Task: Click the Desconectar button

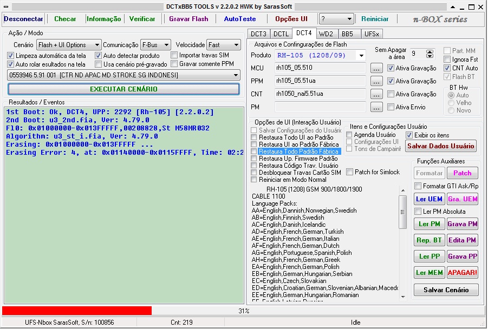Action: point(23,19)
